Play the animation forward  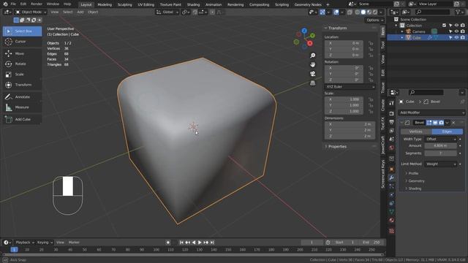click(x=200, y=243)
